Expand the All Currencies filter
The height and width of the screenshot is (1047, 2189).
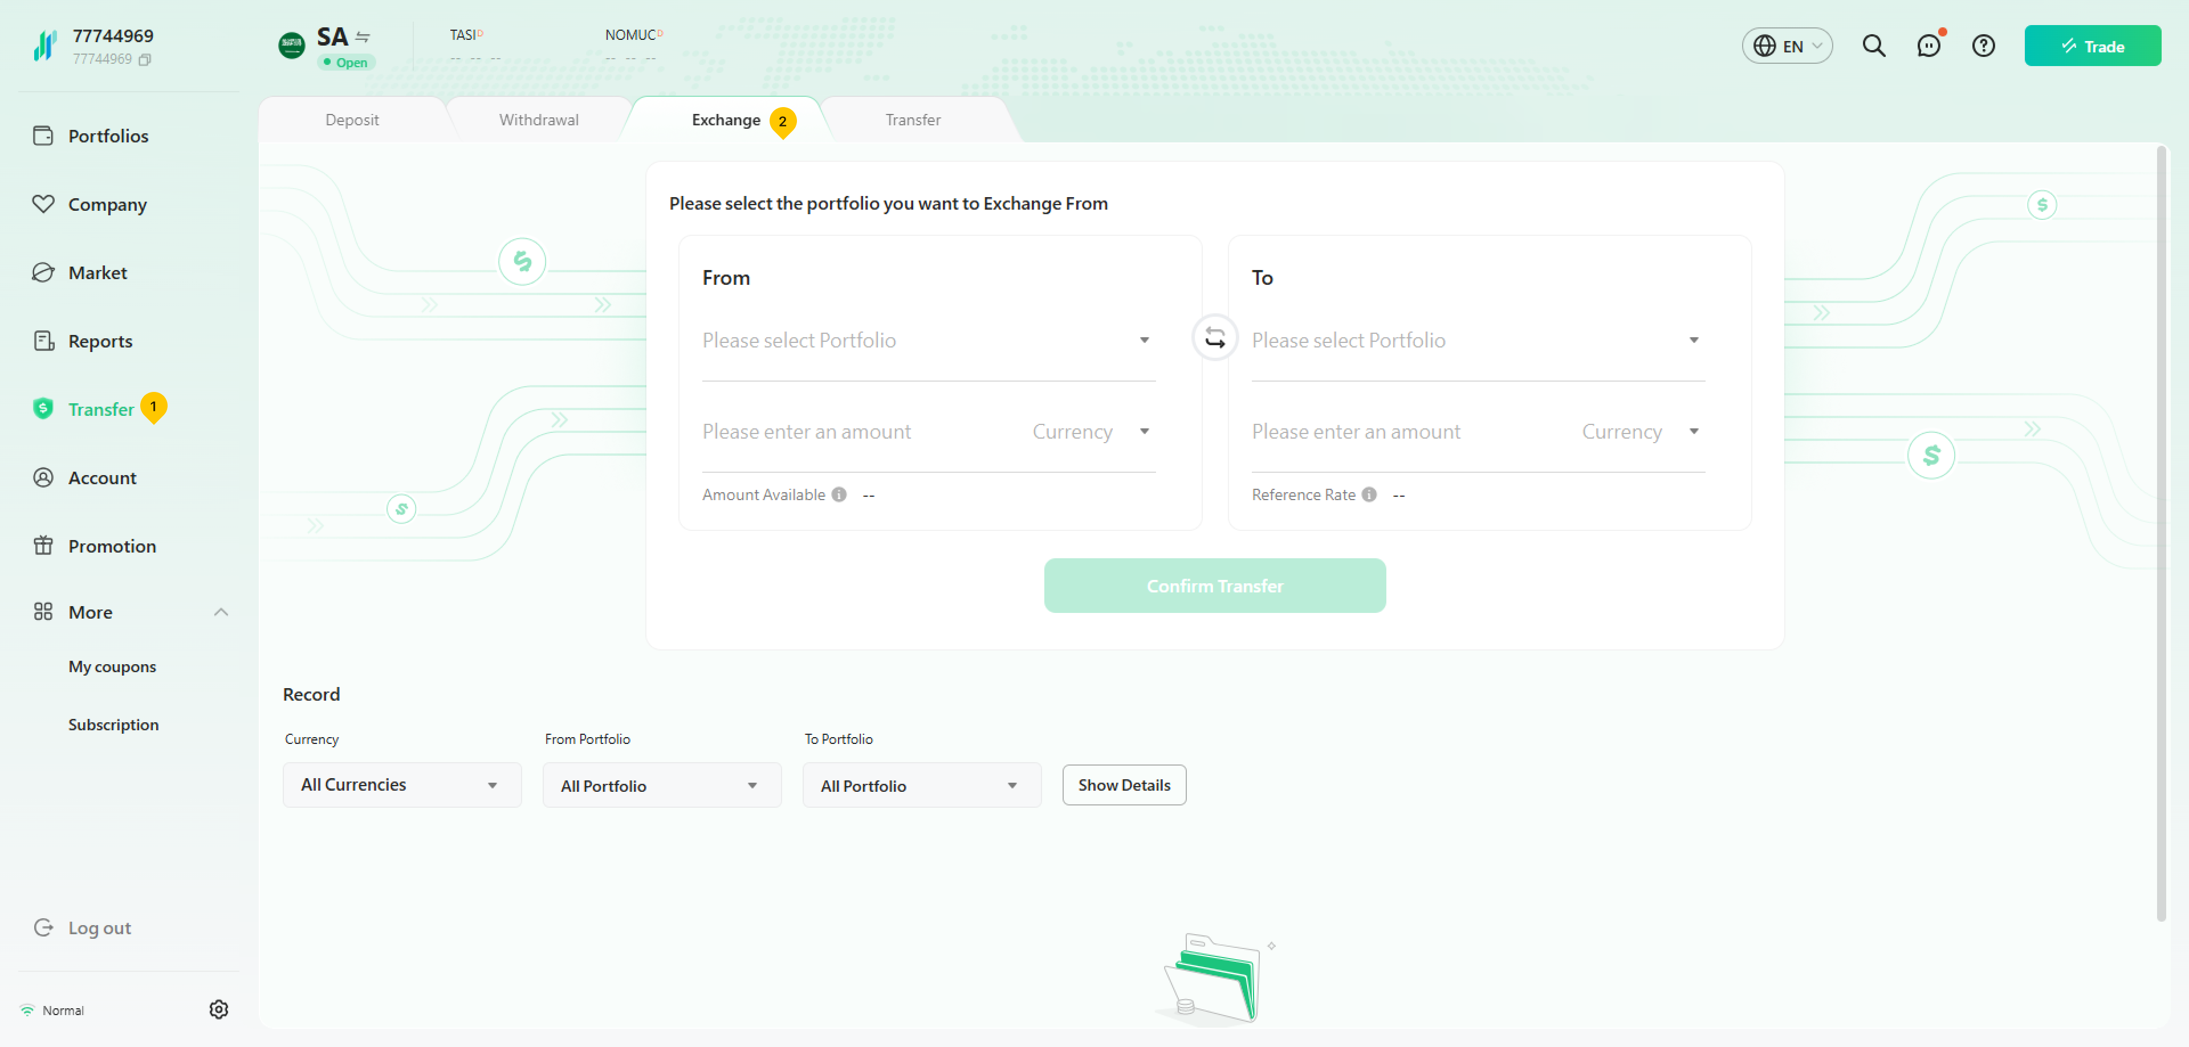pyautogui.click(x=401, y=784)
